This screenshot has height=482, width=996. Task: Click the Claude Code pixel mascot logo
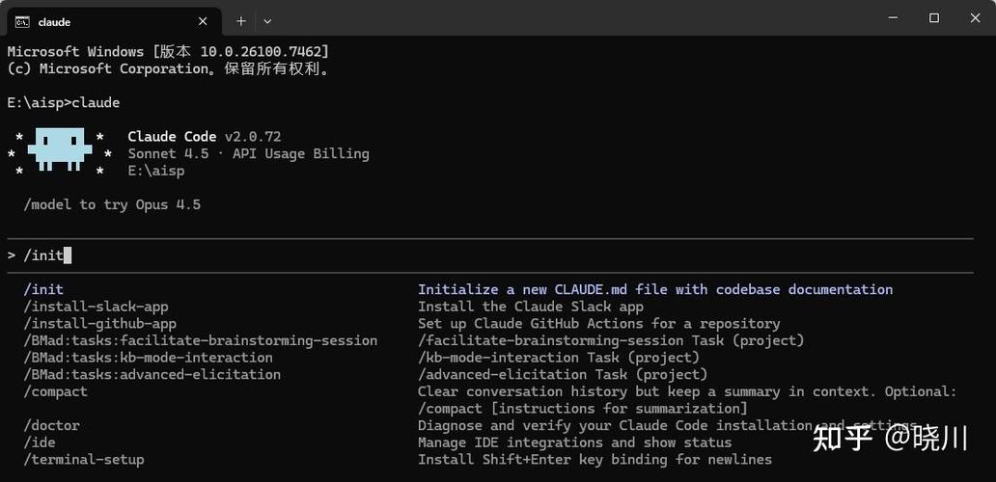click(x=60, y=150)
